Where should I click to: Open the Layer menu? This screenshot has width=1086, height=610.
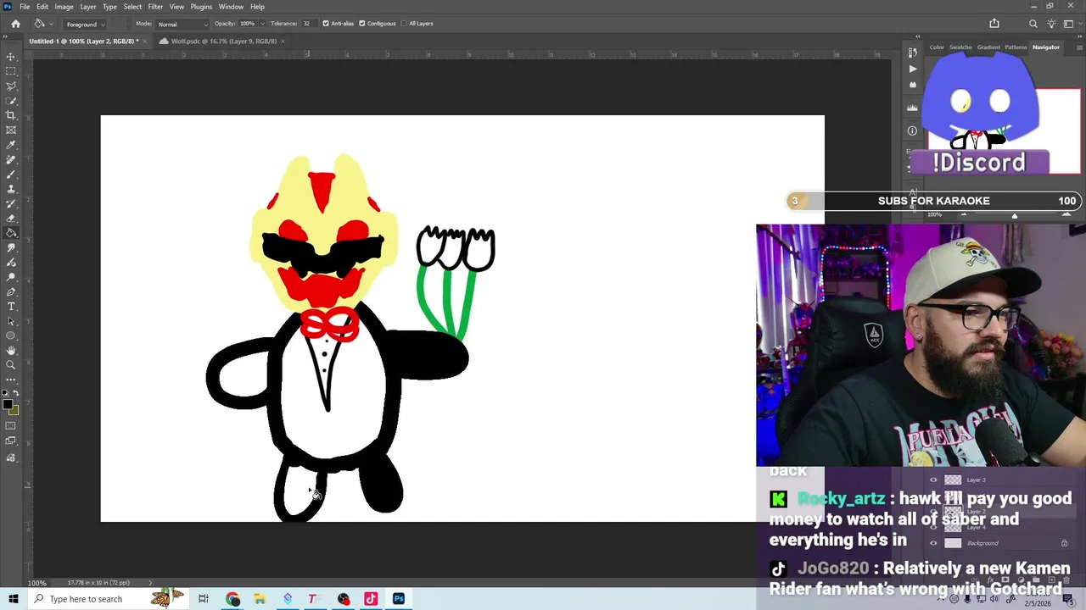pyautogui.click(x=88, y=7)
